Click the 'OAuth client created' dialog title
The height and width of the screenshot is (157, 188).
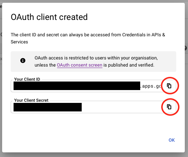coord(49,17)
